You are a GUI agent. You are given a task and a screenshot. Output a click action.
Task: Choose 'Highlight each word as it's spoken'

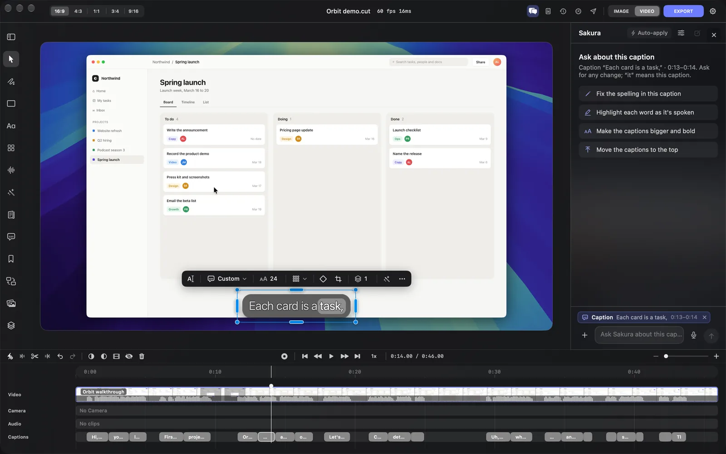[x=648, y=112]
